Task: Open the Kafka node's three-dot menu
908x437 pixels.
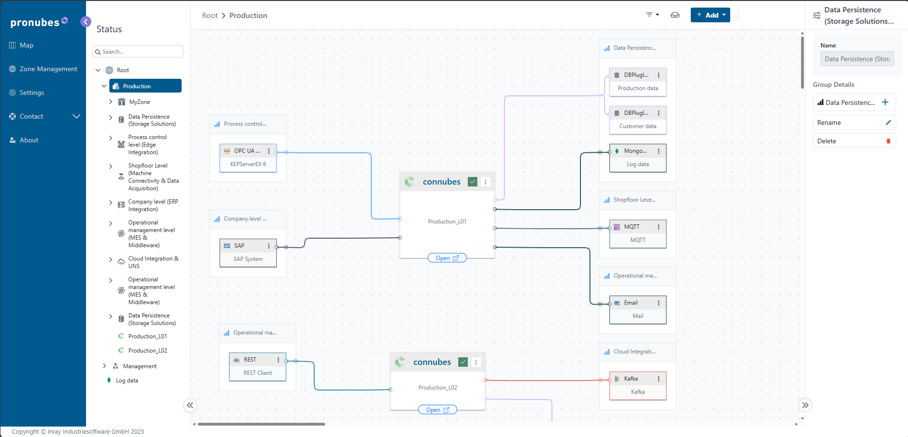Action: click(659, 379)
